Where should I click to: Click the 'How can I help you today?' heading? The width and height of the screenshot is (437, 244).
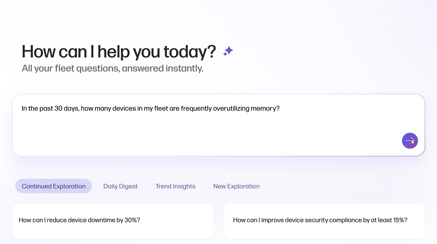(119, 51)
